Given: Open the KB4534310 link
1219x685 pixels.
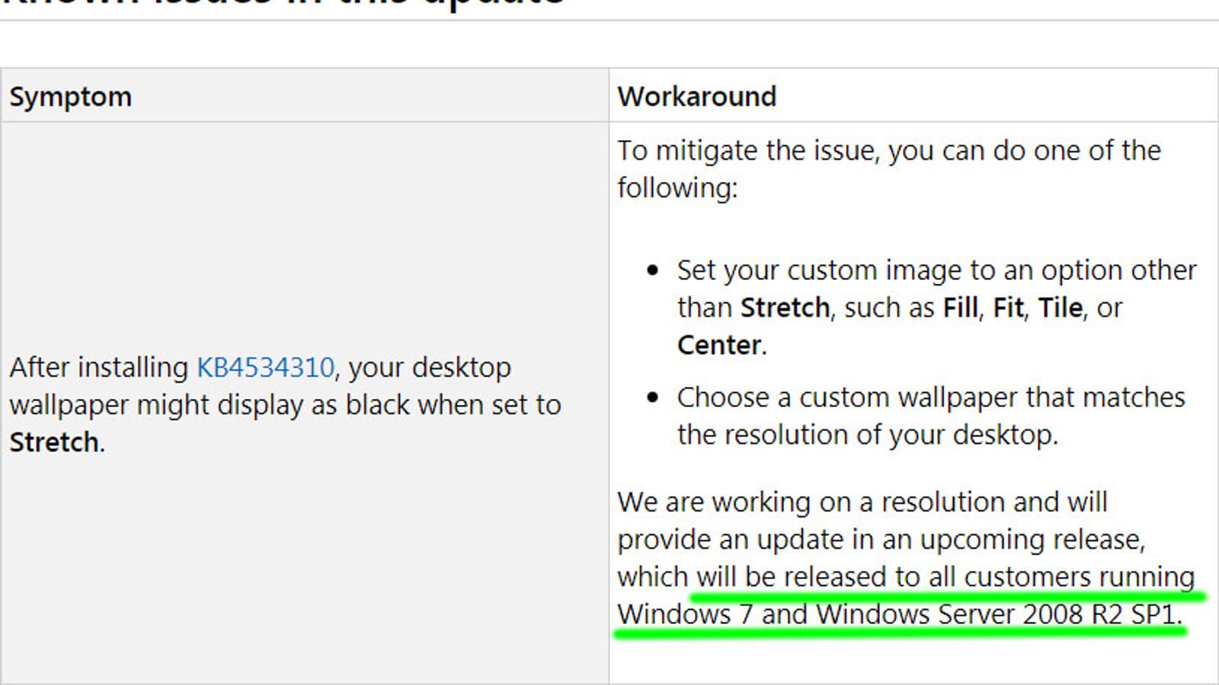Looking at the screenshot, I should [265, 368].
